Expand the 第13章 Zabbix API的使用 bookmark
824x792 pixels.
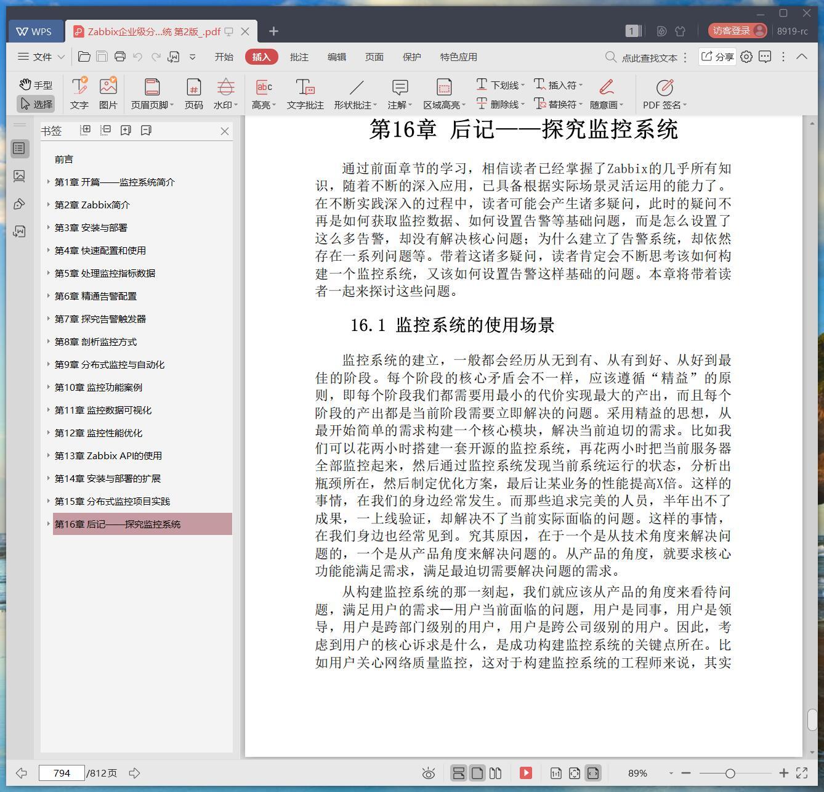click(49, 455)
